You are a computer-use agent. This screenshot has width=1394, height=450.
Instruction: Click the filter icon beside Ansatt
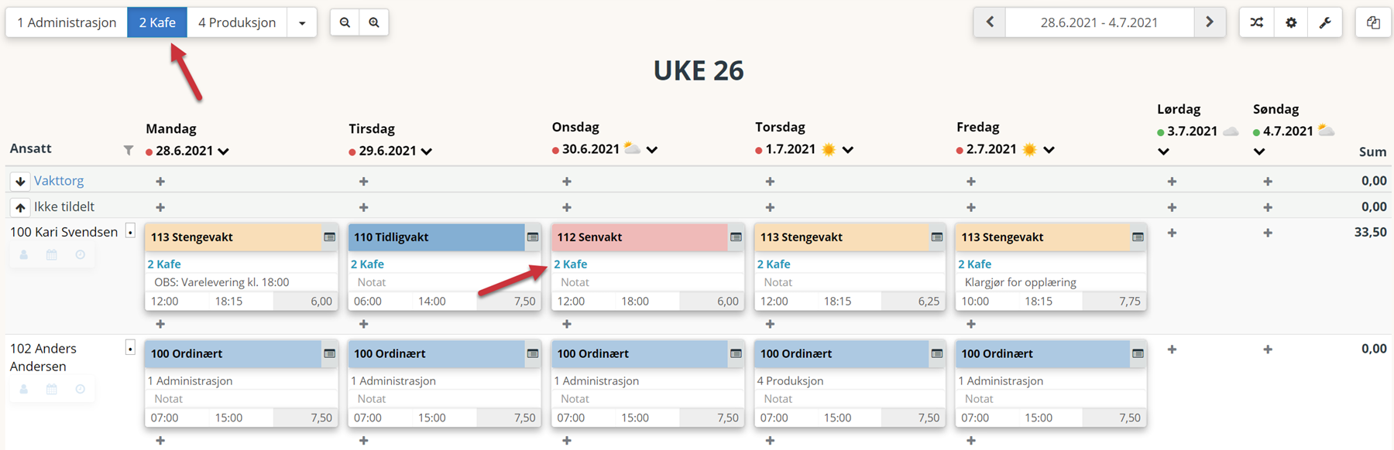tap(129, 150)
